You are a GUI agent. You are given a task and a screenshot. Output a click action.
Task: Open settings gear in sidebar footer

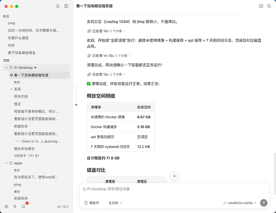(x=6, y=207)
